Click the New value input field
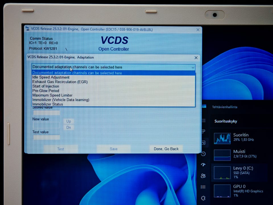This screenshot has width=273, height=205. point(46,125)
